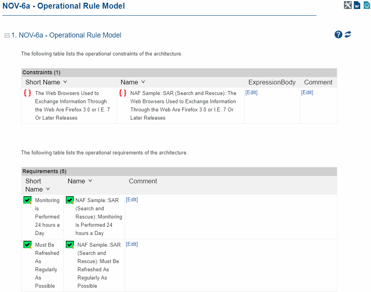Click the refresh arrows icon
This screenshot has width=371, height=292.
(x=348, y=34)
